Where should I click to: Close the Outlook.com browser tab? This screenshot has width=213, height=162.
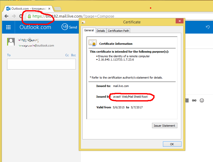(49, 9)
